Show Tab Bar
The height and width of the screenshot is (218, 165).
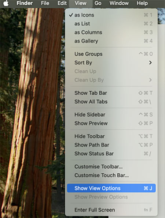pyautogui.click(x=111, y=93)
